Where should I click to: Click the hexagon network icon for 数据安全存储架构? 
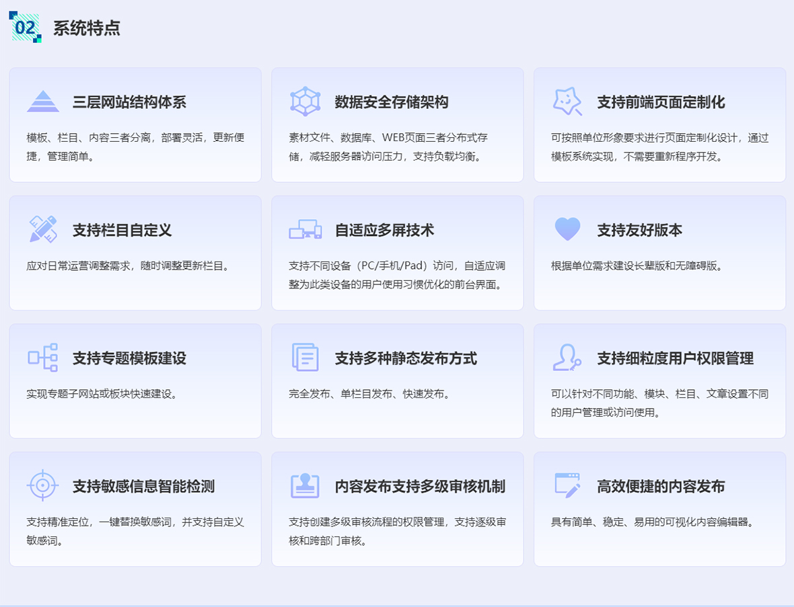(x=305, y=101)
